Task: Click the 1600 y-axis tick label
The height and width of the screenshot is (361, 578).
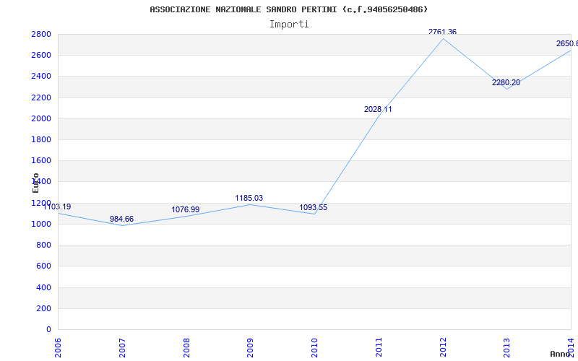Action: tap(41, 160)
